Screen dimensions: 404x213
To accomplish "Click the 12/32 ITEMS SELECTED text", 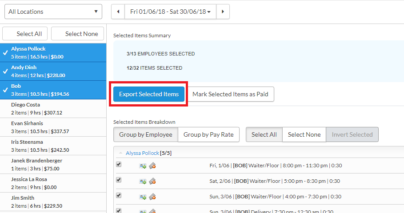I will pos(154,68).
